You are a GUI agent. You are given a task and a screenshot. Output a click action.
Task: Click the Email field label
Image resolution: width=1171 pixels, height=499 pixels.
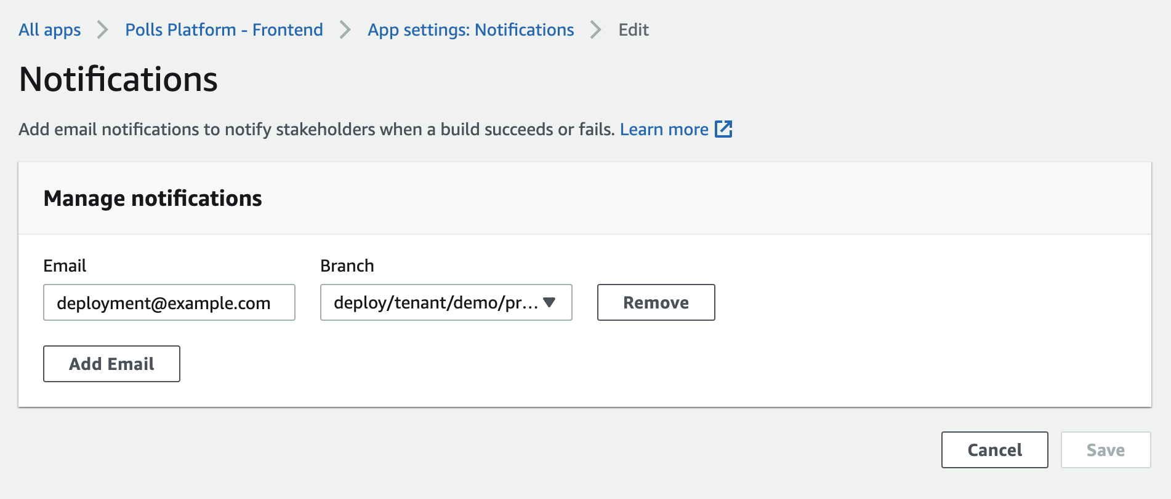point(65,265)
